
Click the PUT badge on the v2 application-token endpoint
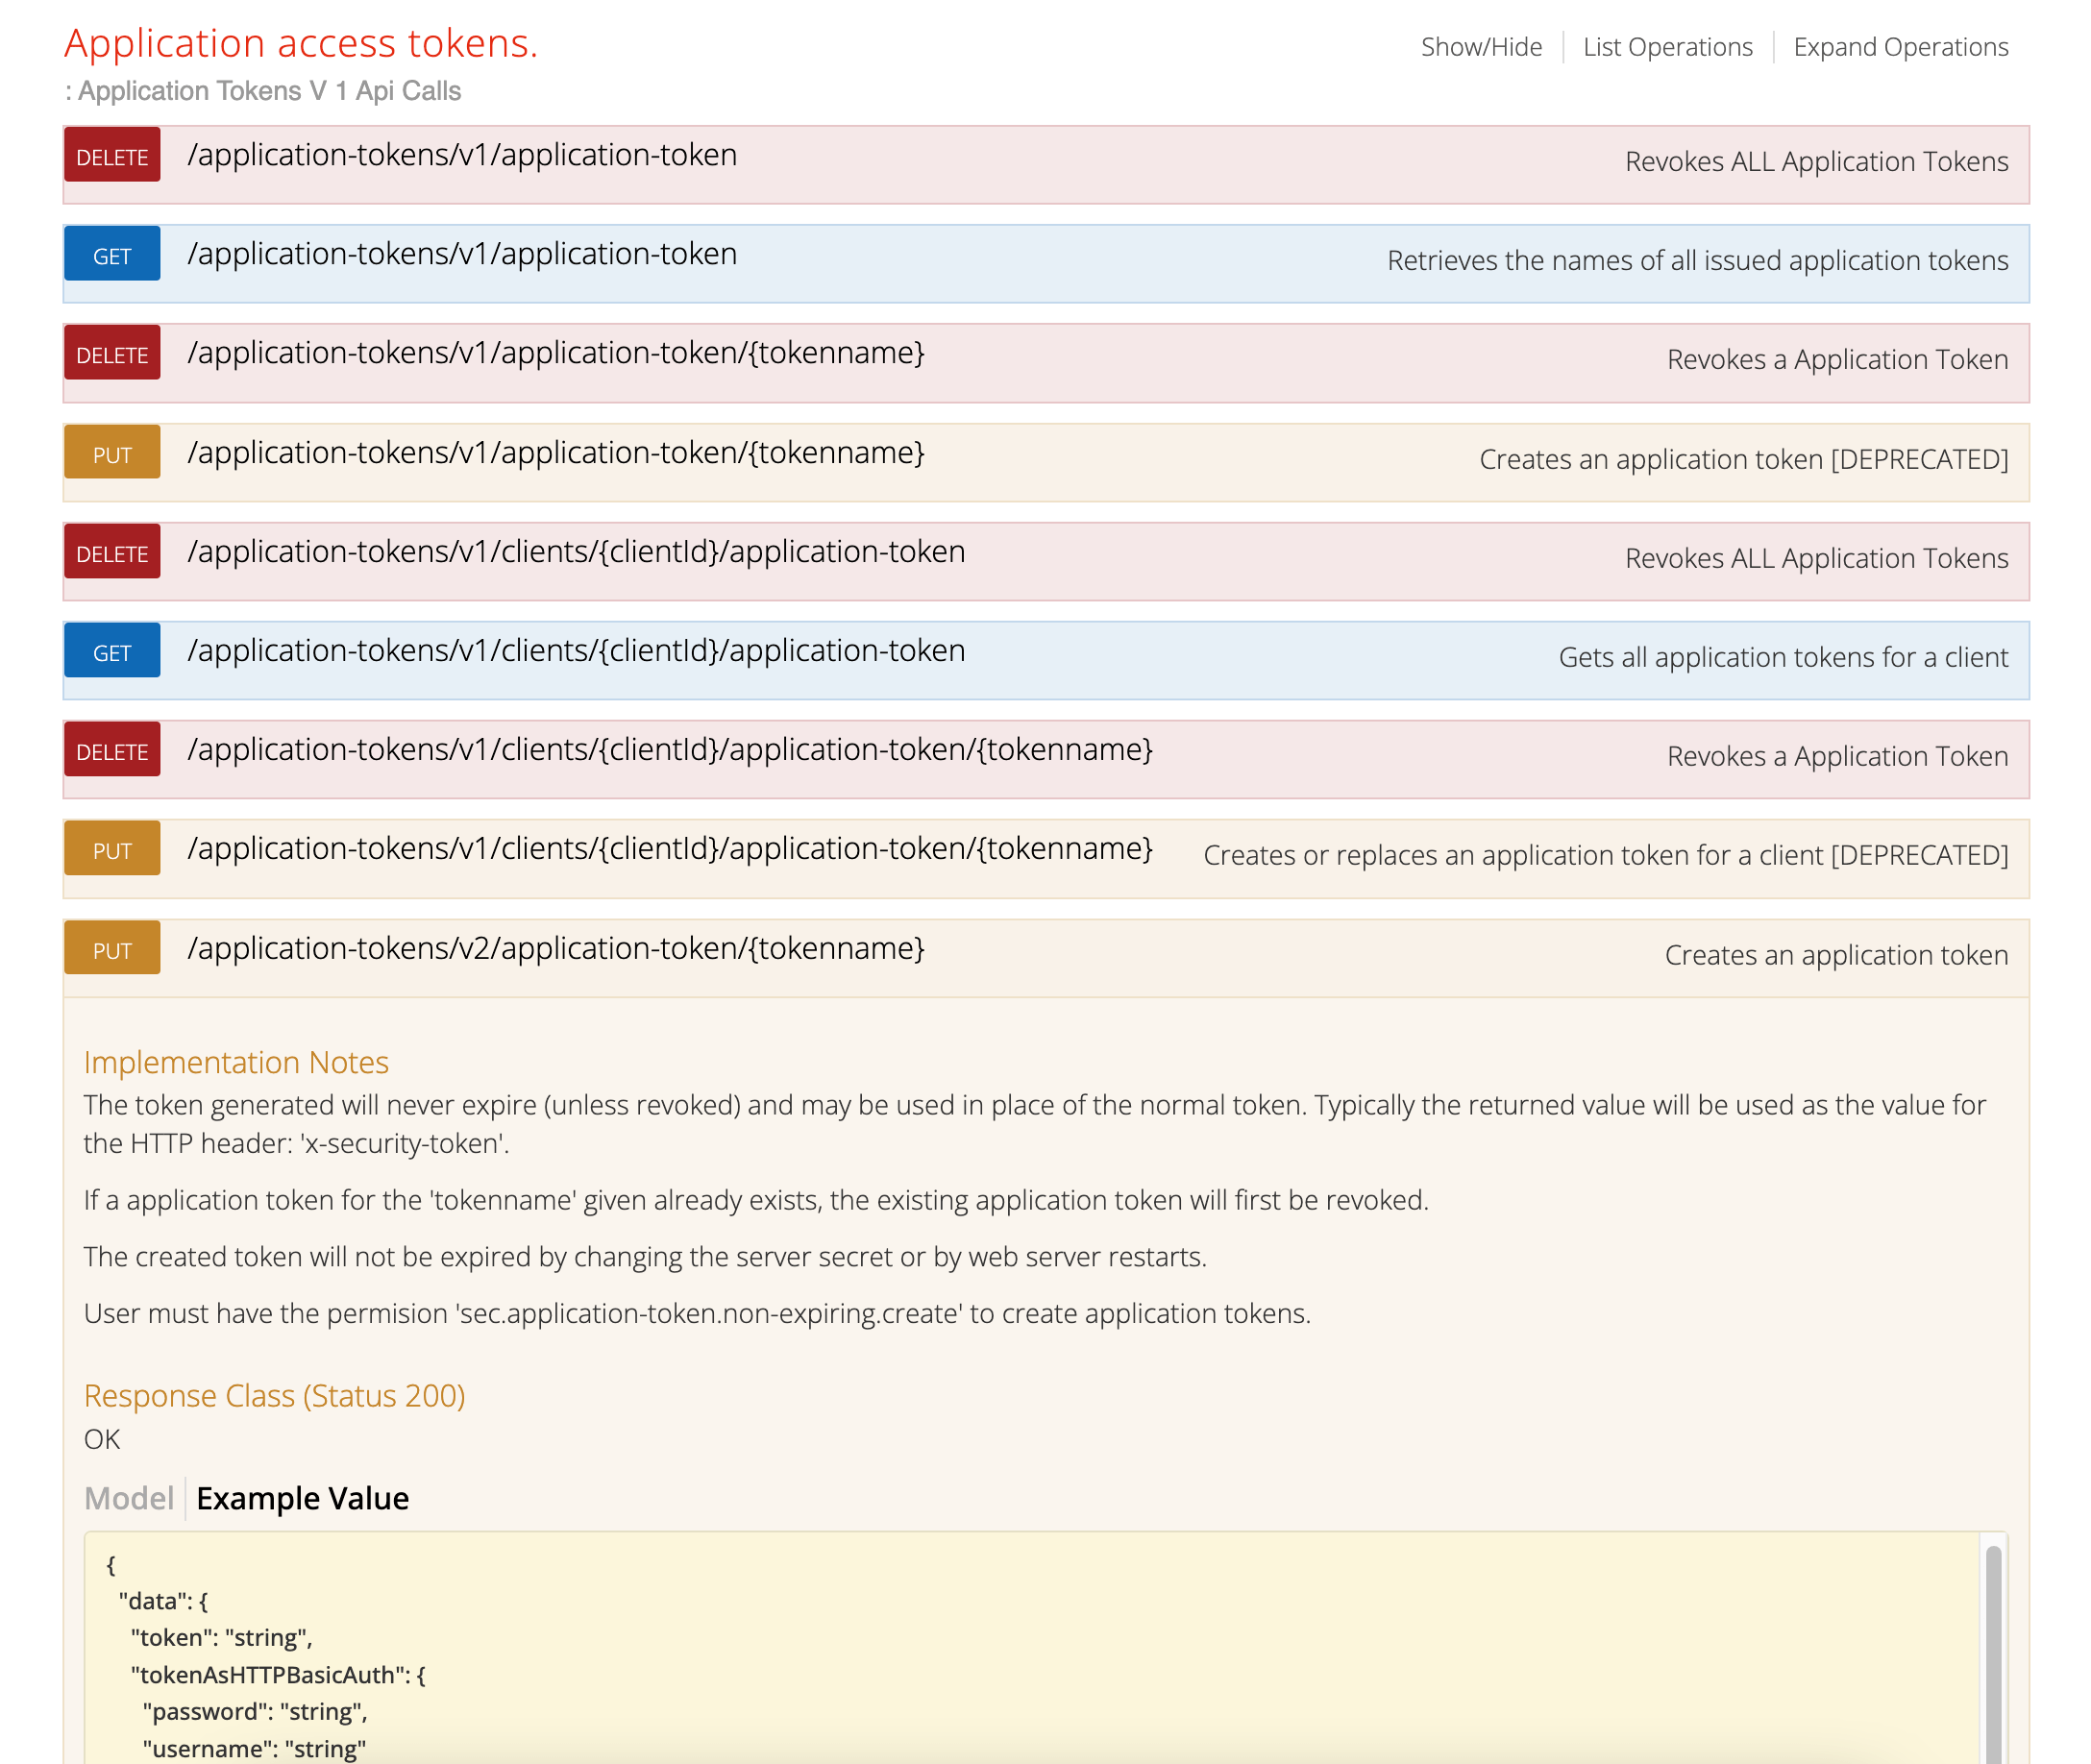click(x=112, y=948)
